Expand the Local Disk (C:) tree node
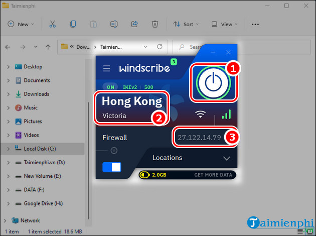Viewport: 316px width, 236px height. [x=8, y=149]
